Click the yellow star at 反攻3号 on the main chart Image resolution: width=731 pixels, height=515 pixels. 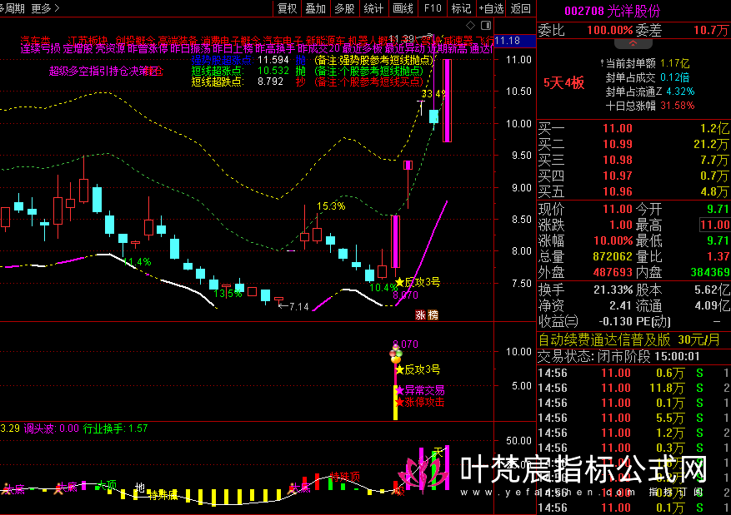pyautogui.click(x=399, y=282)
